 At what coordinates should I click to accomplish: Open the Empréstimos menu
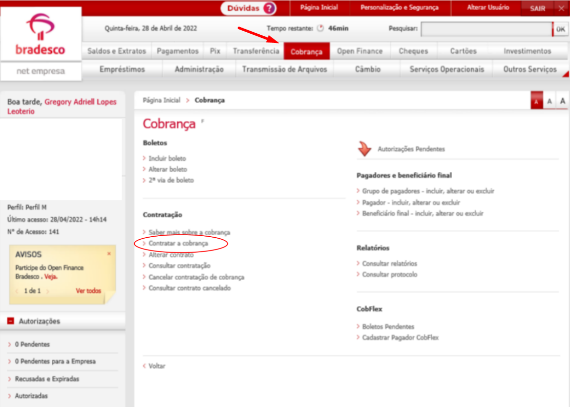click(x=122, y=70)
